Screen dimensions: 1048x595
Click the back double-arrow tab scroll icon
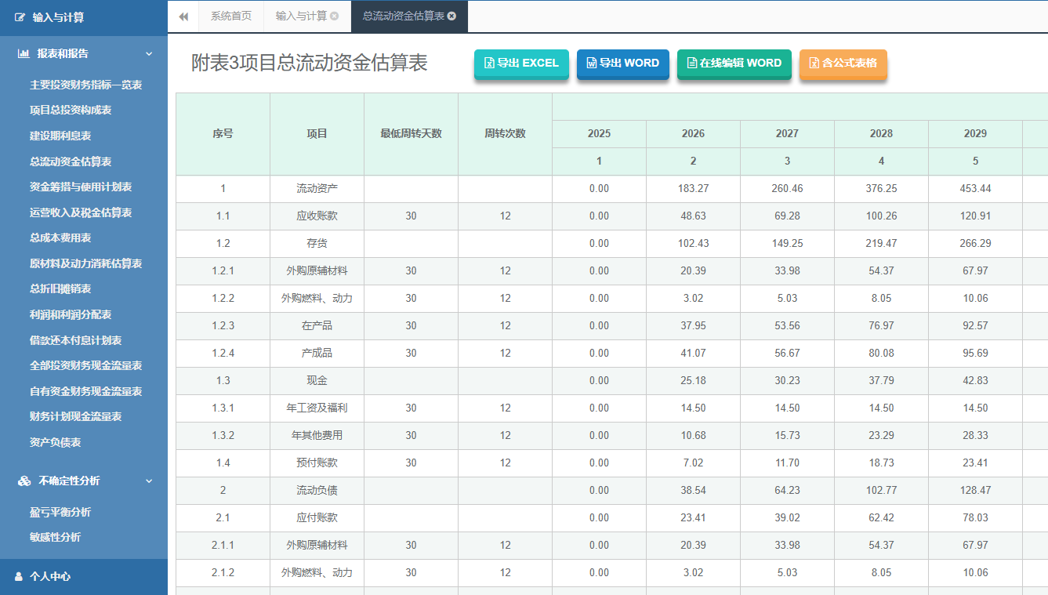(x=183, y=16)
